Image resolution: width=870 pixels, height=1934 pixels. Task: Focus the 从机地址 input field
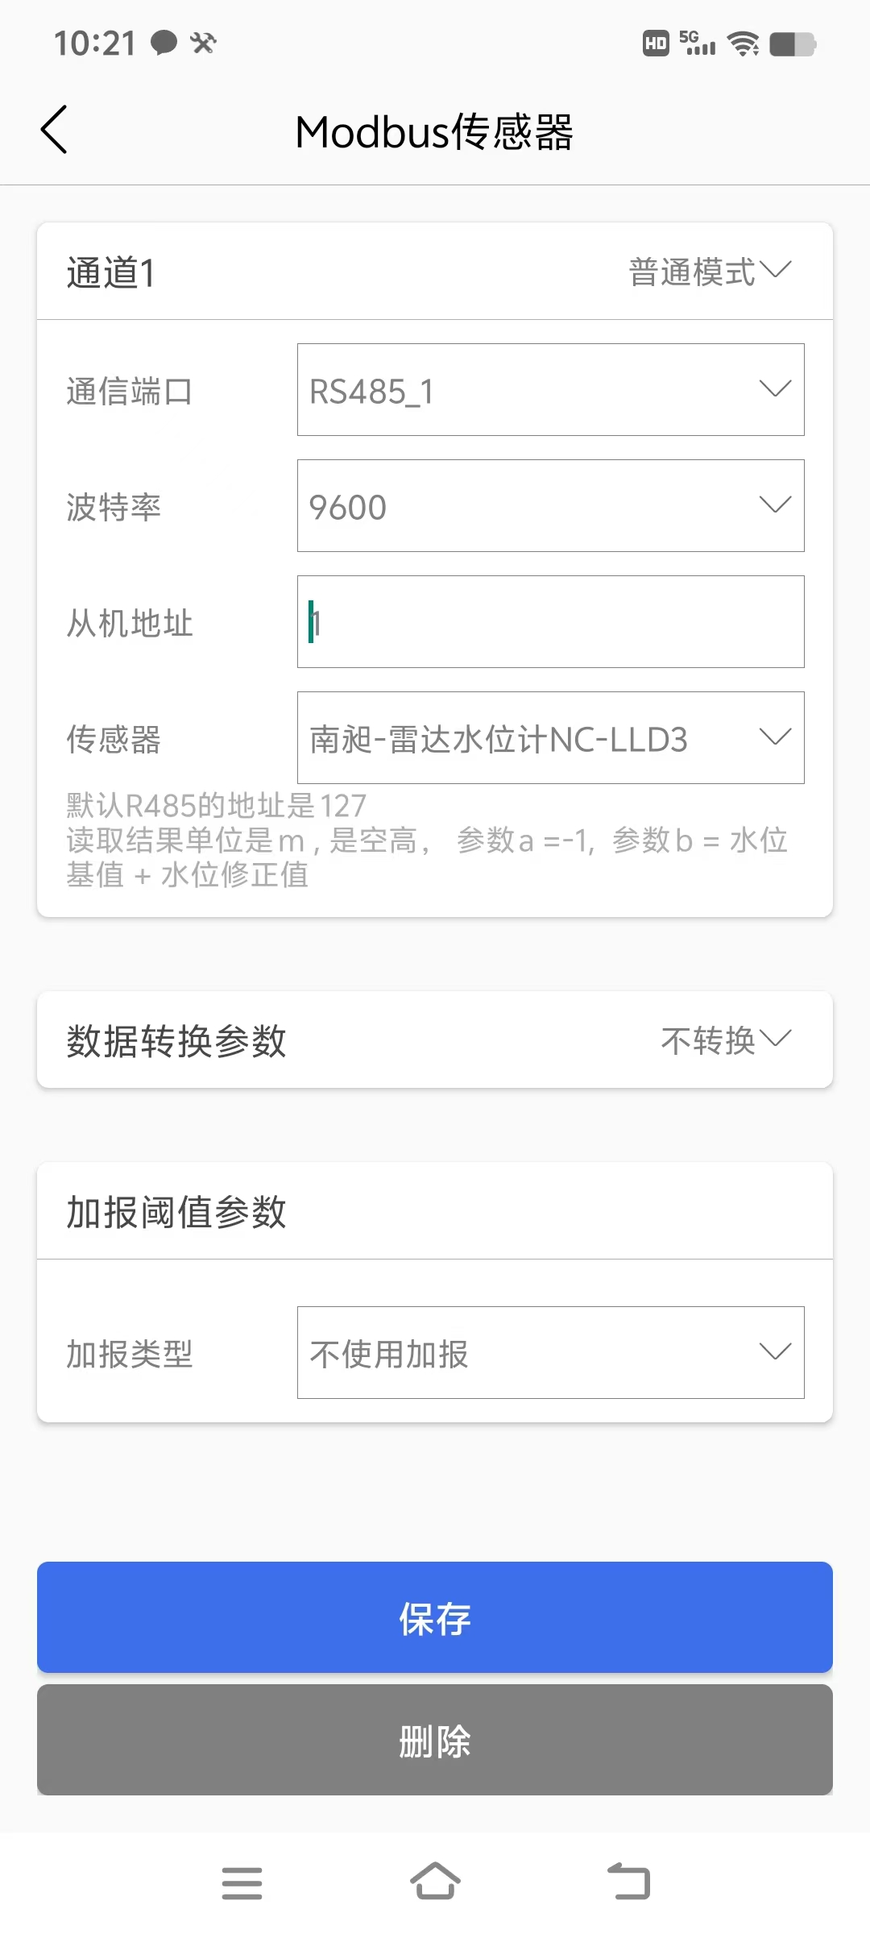tap(550, 622)
